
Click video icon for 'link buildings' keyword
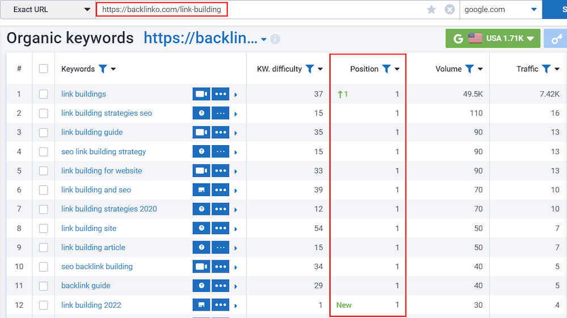[201, 94]
